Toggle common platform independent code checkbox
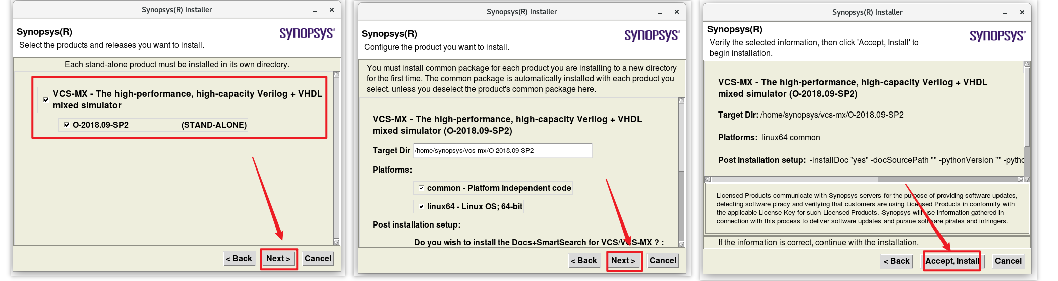Image resolution: width=1058 pixels, height=281 pixels. coord(421,188)
